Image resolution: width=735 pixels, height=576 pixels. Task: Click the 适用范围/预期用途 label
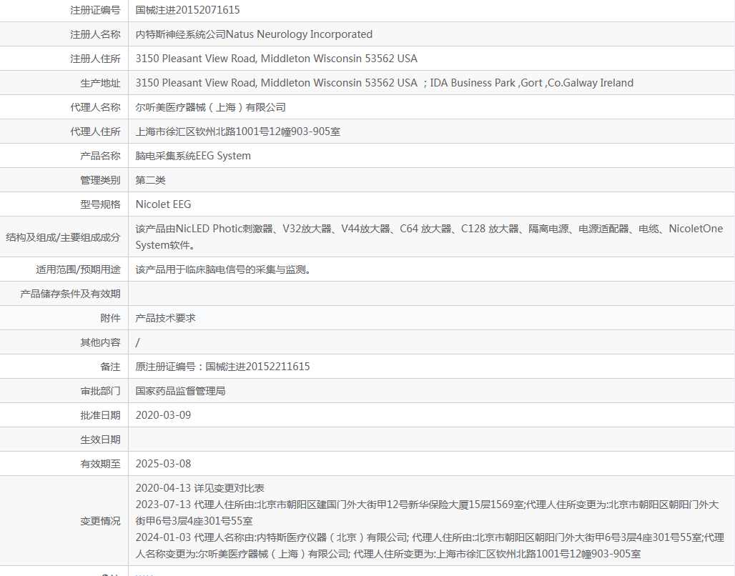[78, 269]
